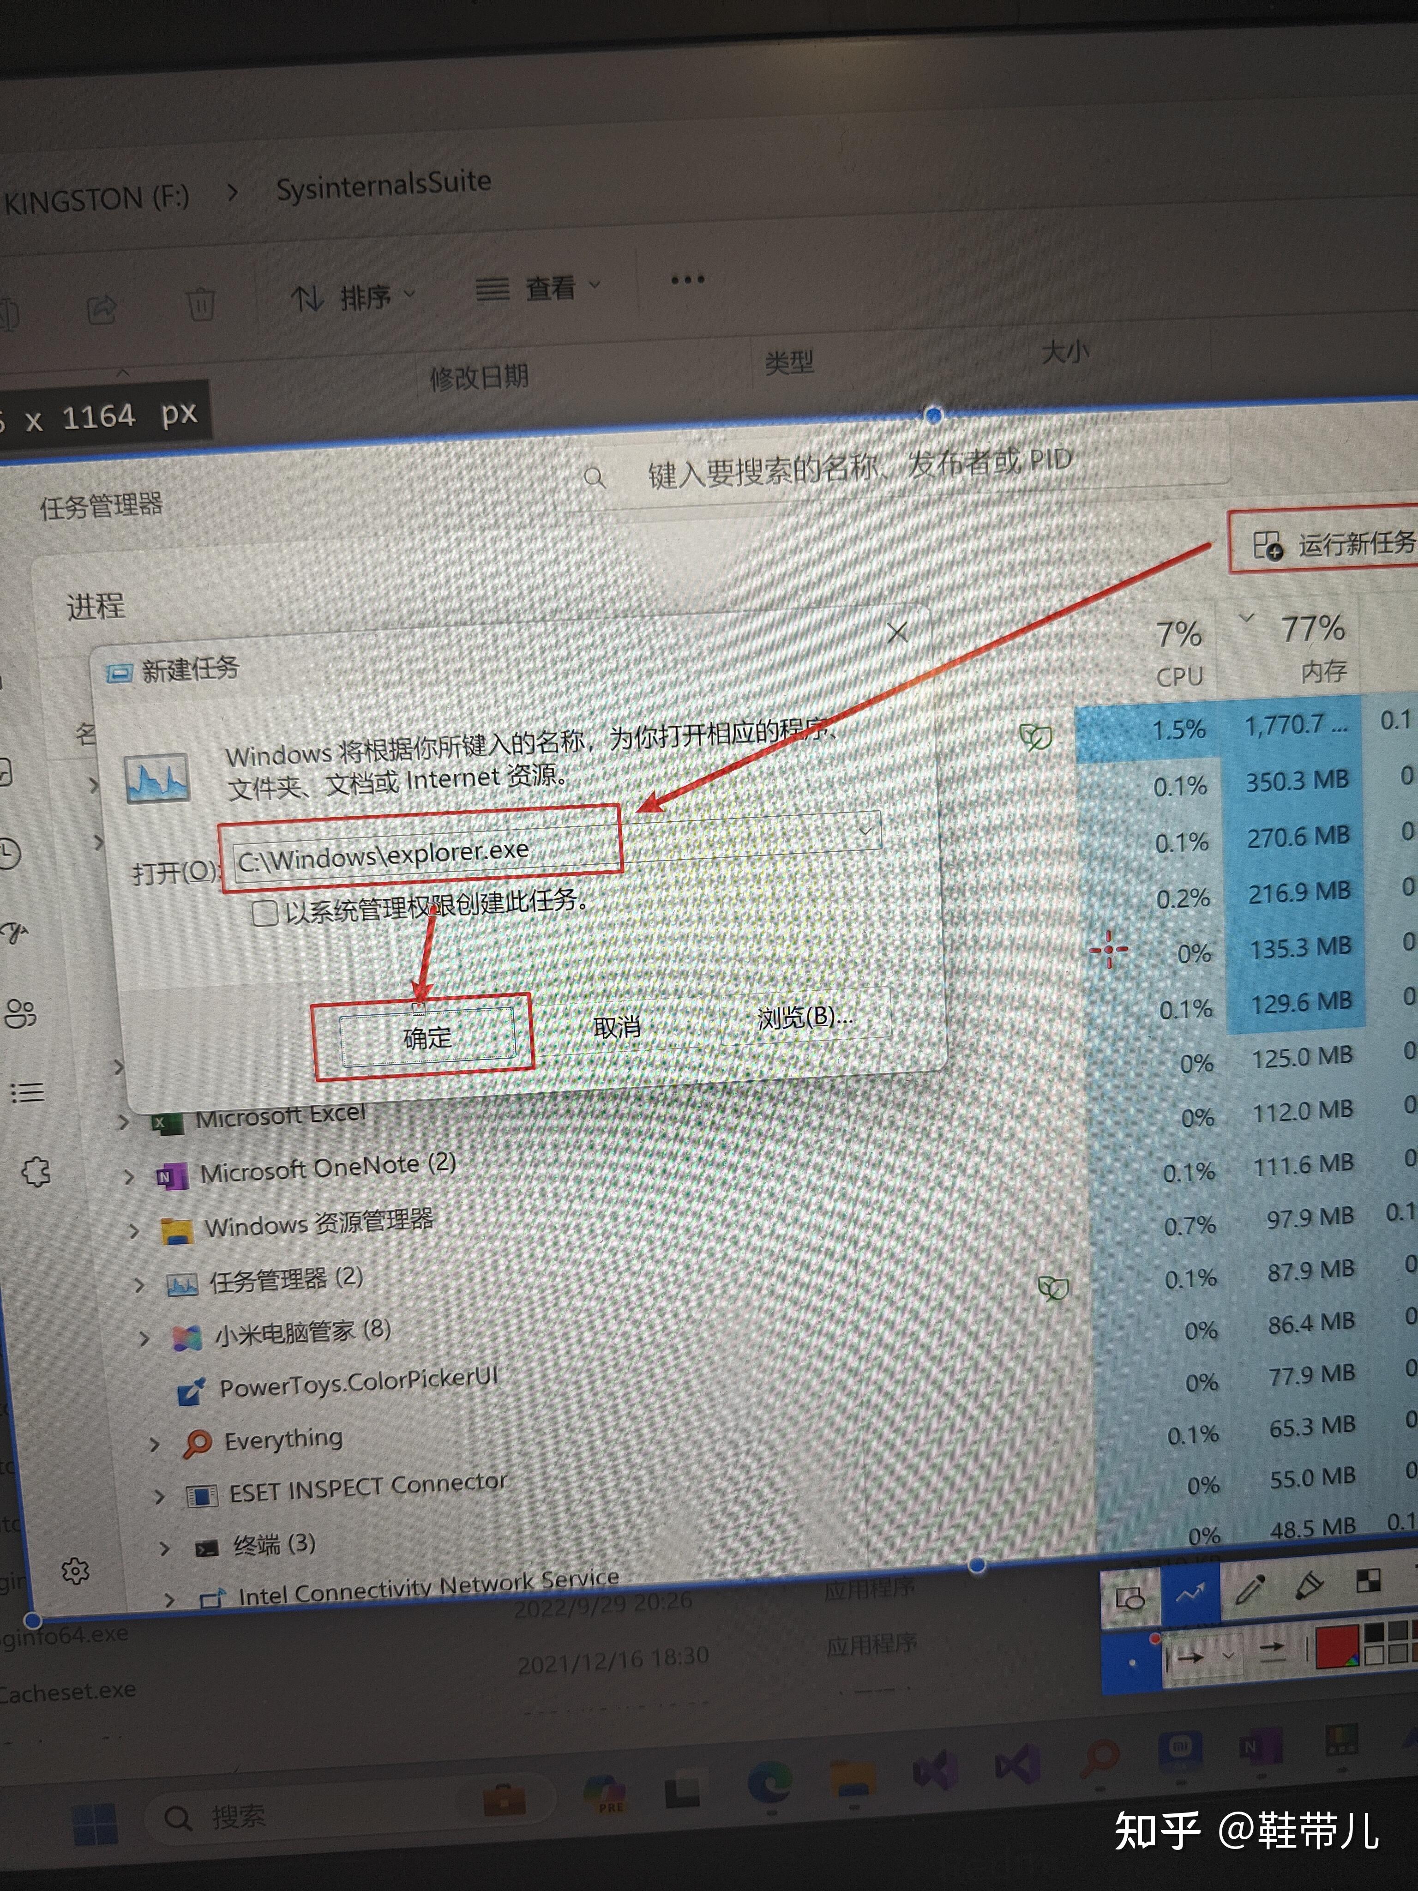Pick the white color swatch

pyautogui.click(x=1375, y=1656)
